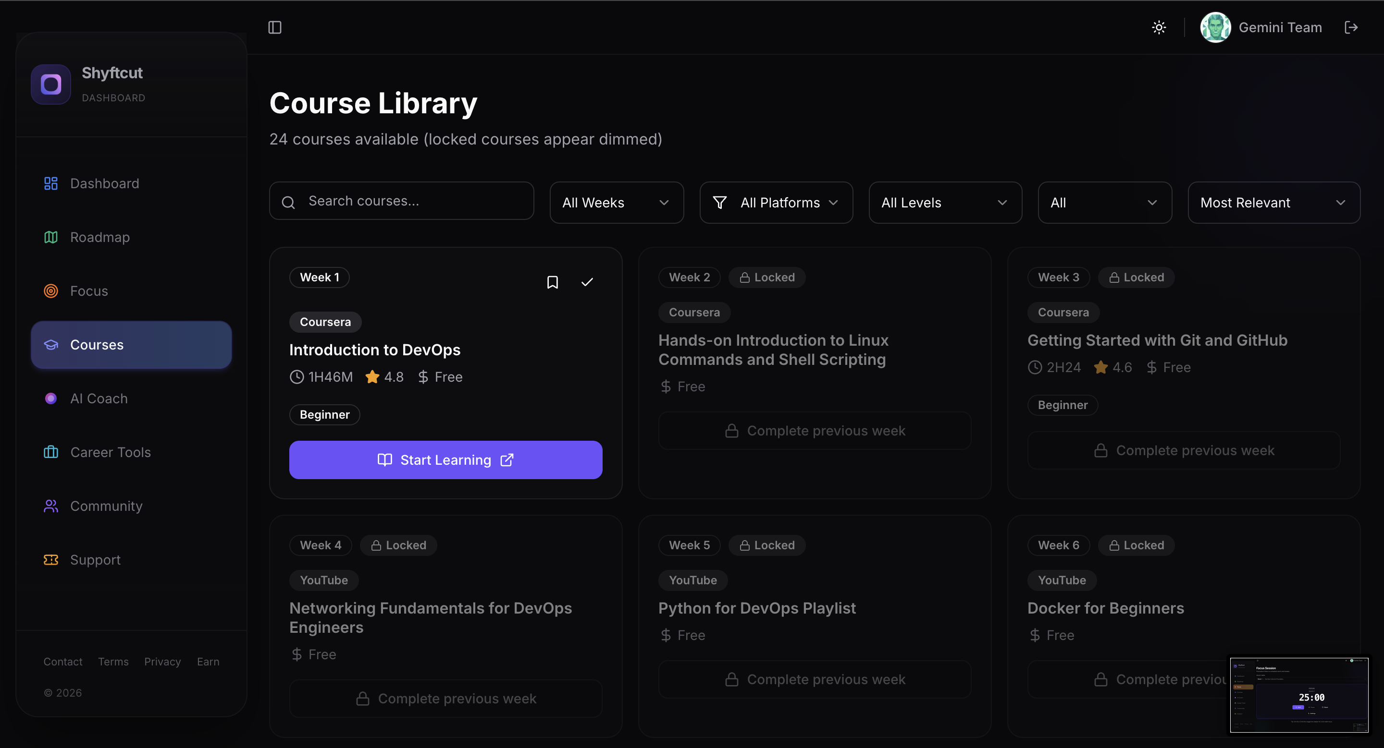
Task: Click the Start Learning button
Action: click(445, 460)
